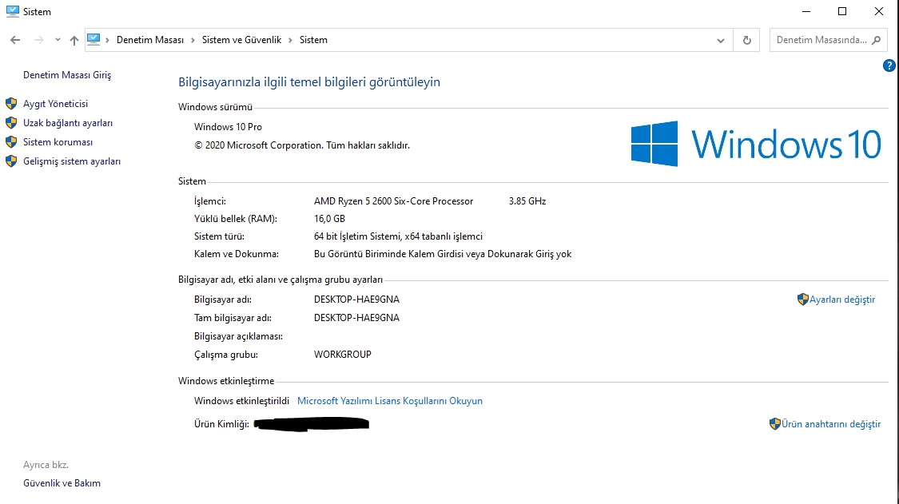
Task: Open help via blue question mark
Action: coord(889,65)
